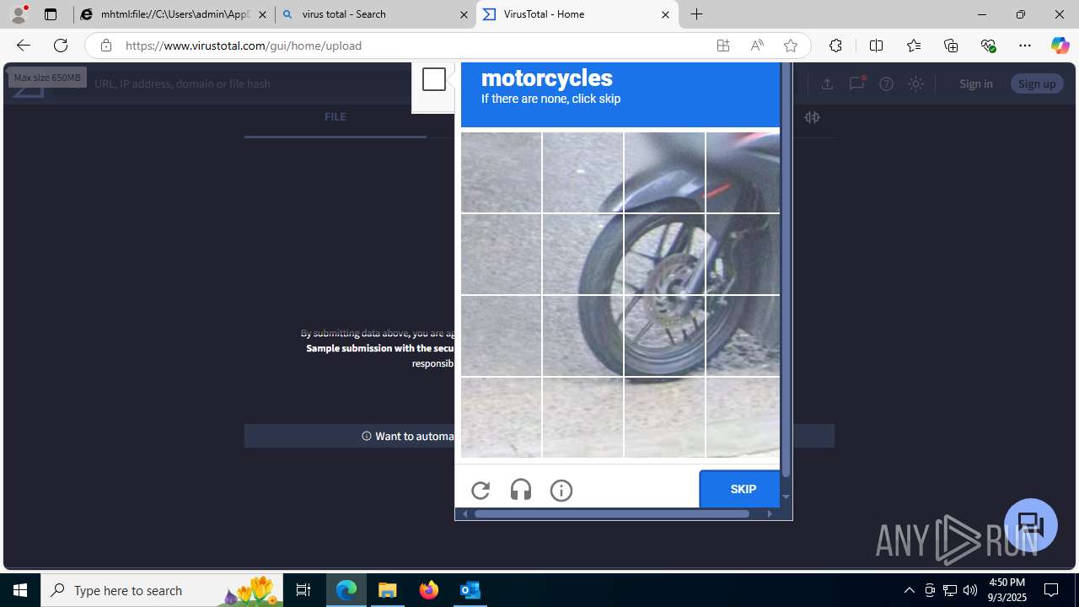Image resolution: width=1079 pixels, height=607 pixels.
Task: Select the captcha tile showing the motorcycle's front fender
Action: [664, 172]
